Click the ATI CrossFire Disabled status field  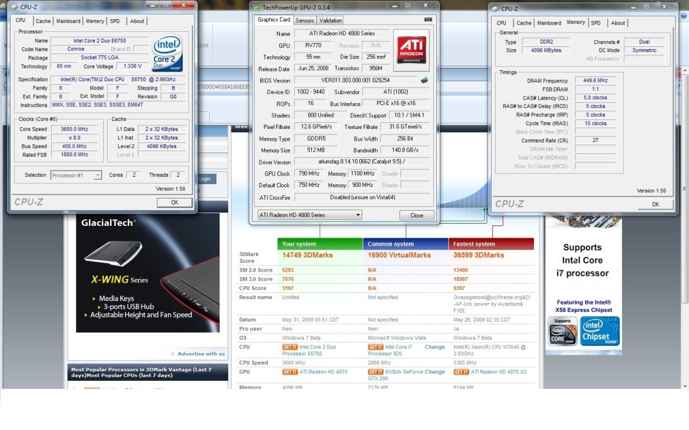point(362,197)
